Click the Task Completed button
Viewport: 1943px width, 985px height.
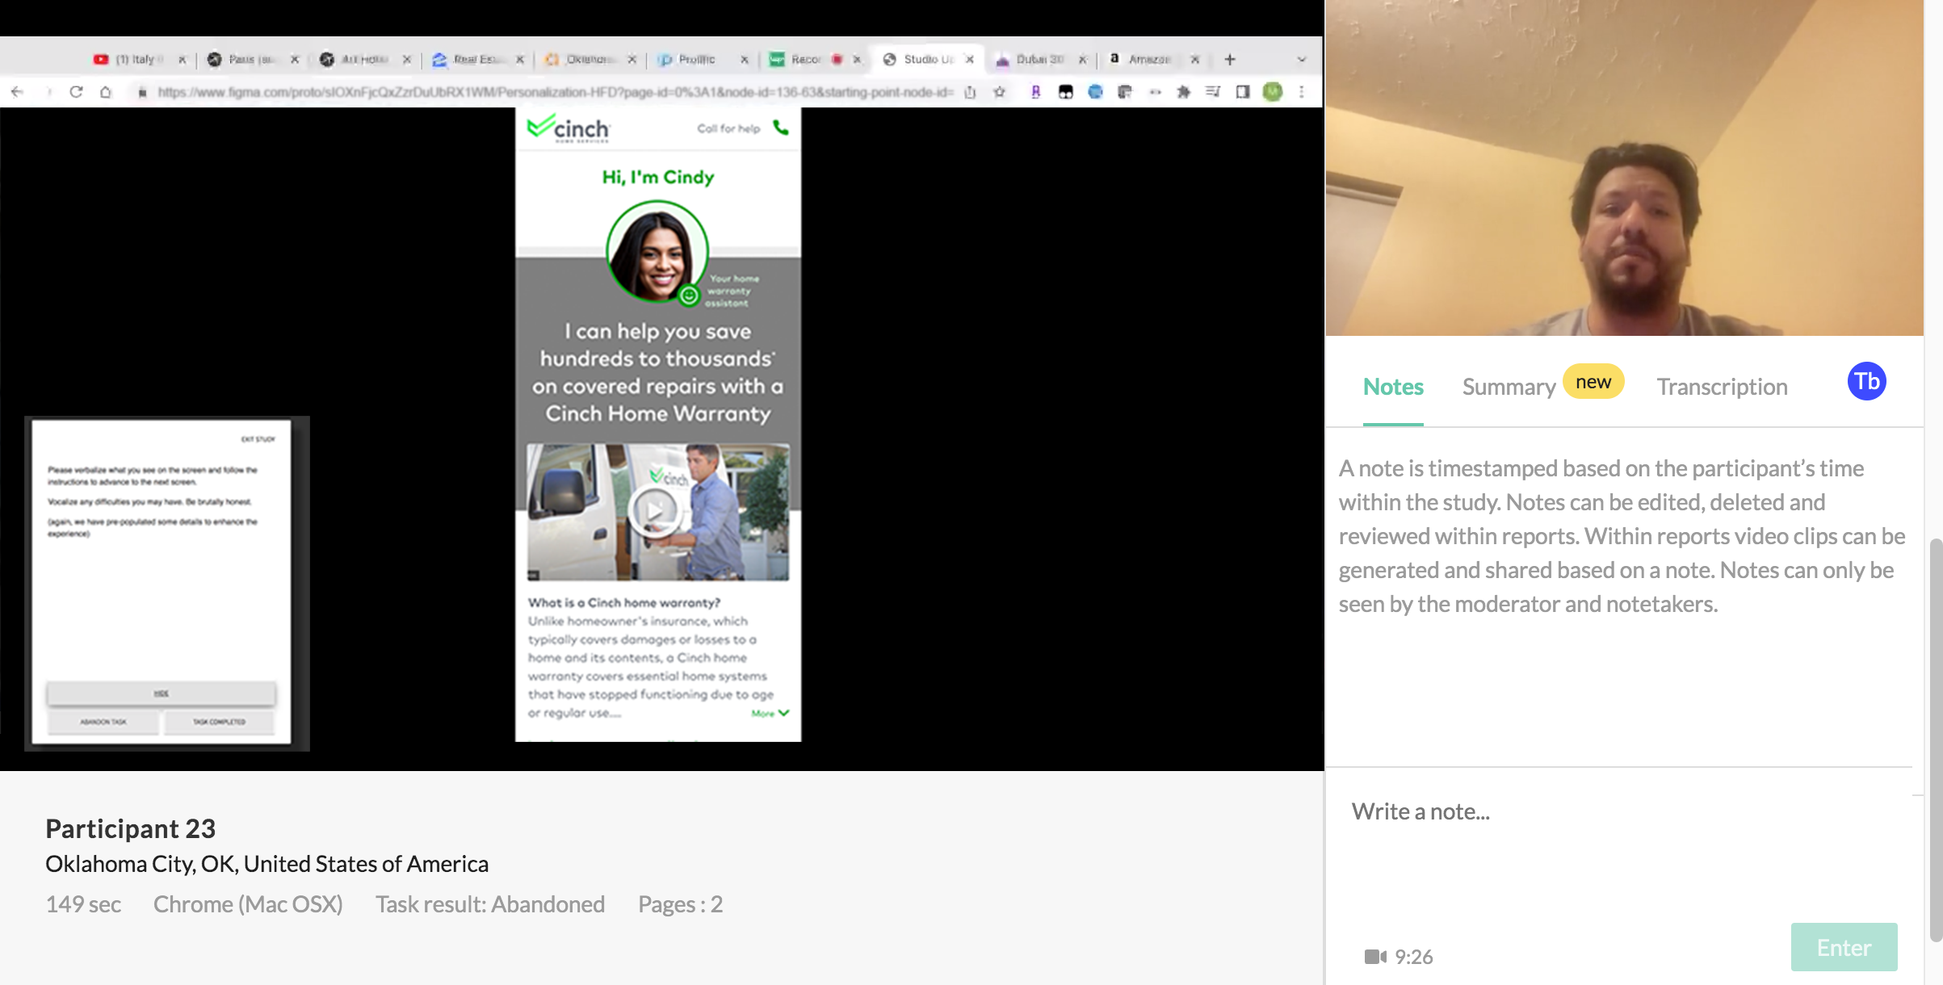coord(219,722)
